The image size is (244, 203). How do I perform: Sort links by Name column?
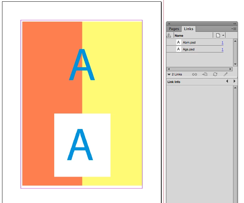(x=179, y=36)
